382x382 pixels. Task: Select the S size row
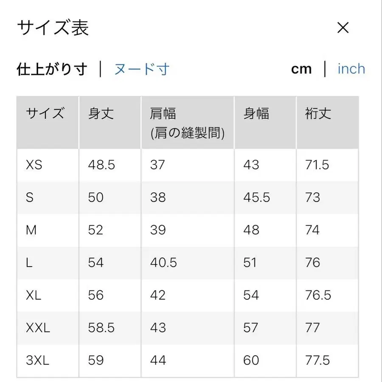click(32, 197)
